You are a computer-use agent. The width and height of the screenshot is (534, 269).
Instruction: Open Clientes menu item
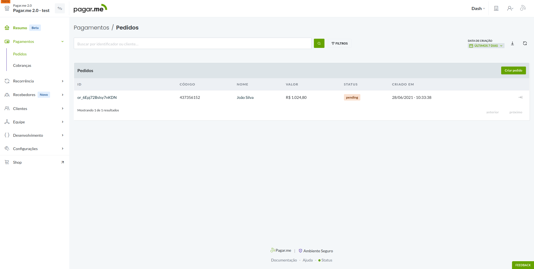click(x=20, y=109)
